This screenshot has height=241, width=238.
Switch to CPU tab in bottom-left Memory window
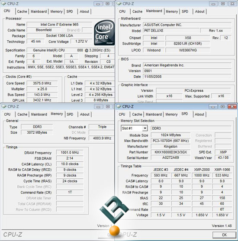7,114
